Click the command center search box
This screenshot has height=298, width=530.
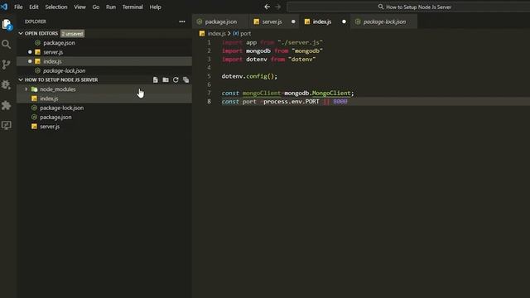click(x=408, y=7)
